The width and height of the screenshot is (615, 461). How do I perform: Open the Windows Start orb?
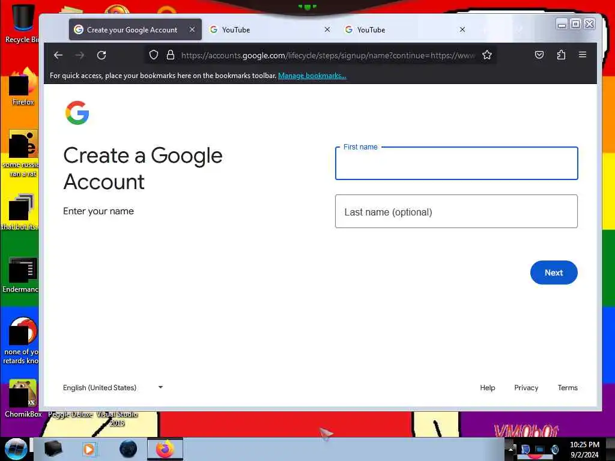[16, 449]
